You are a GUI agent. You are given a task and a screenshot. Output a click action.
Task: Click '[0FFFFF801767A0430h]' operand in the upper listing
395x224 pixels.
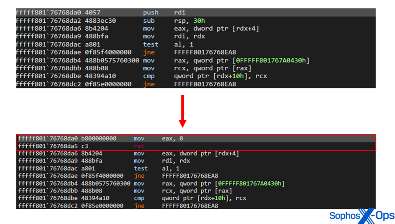coord(271,60)
